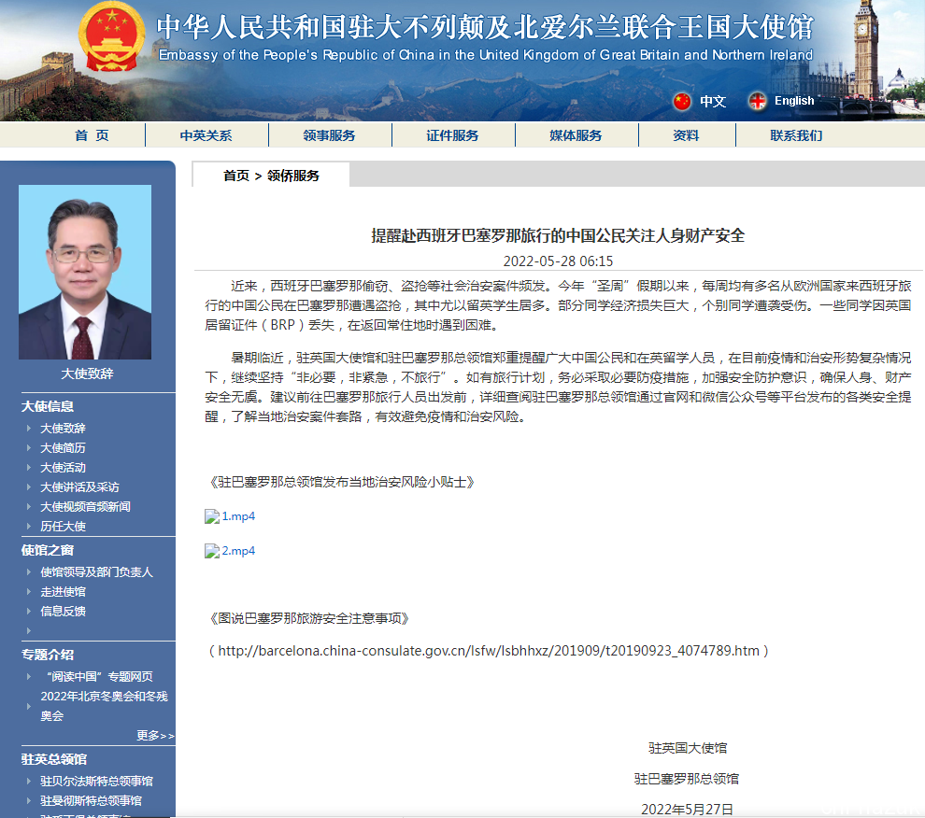The image size is (925, 818).
Task: Open 大使讲话及采访 sidebar link
Action: [79, 487]
